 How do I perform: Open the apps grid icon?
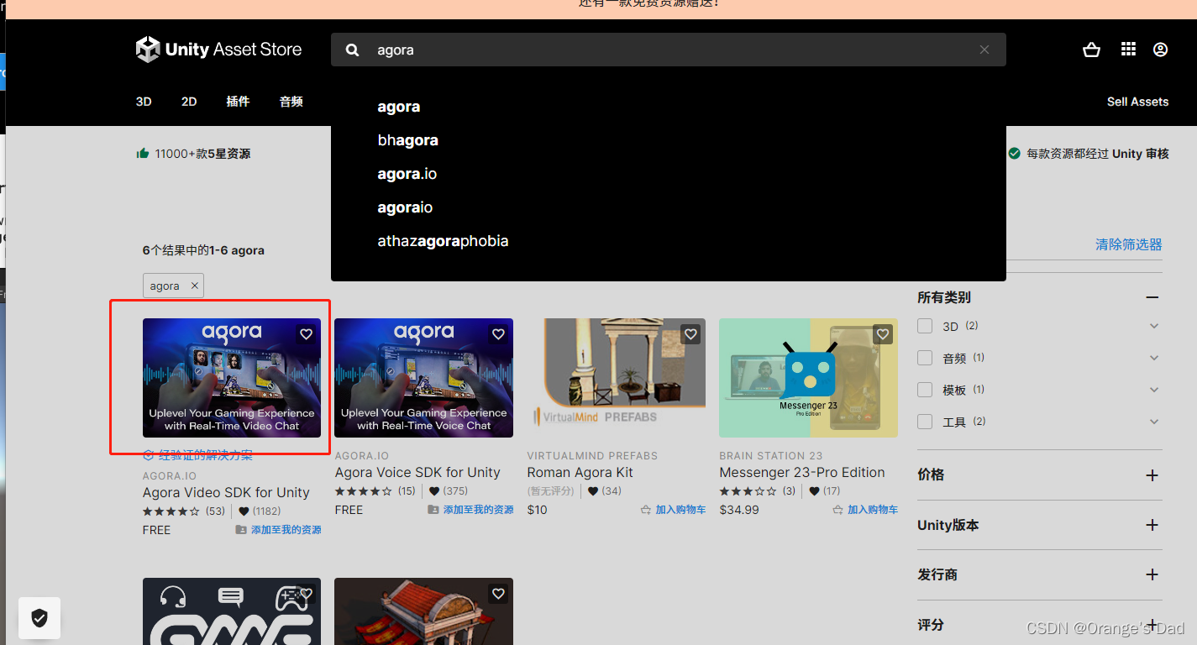1128,50
